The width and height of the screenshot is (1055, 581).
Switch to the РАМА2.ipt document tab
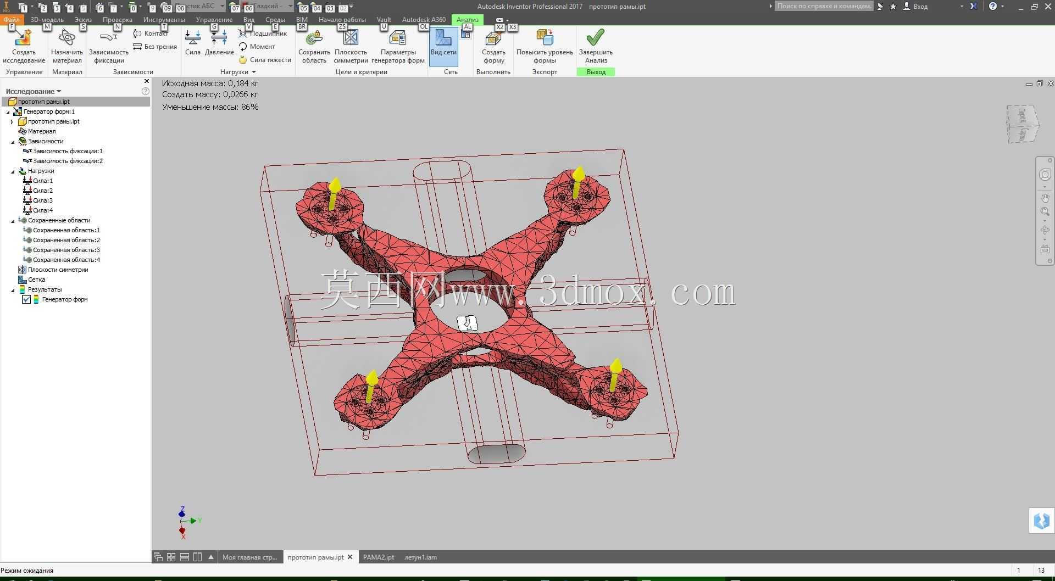(379, 557)
